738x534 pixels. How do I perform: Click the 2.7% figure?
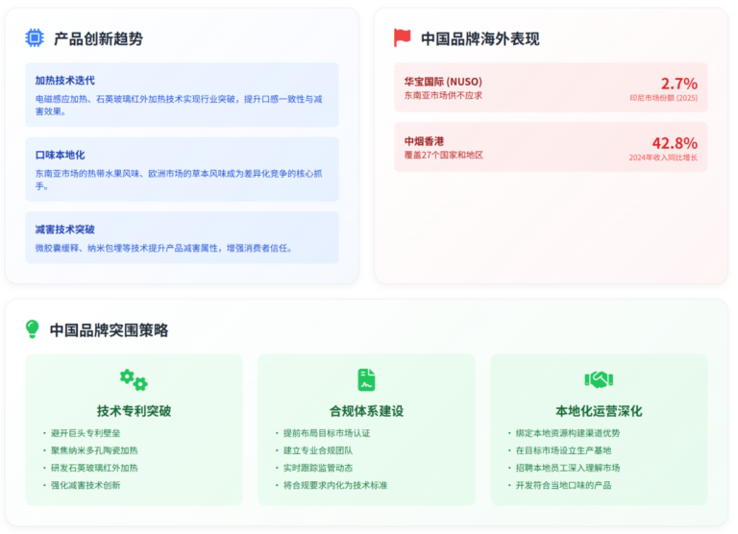tap(679, 84)
